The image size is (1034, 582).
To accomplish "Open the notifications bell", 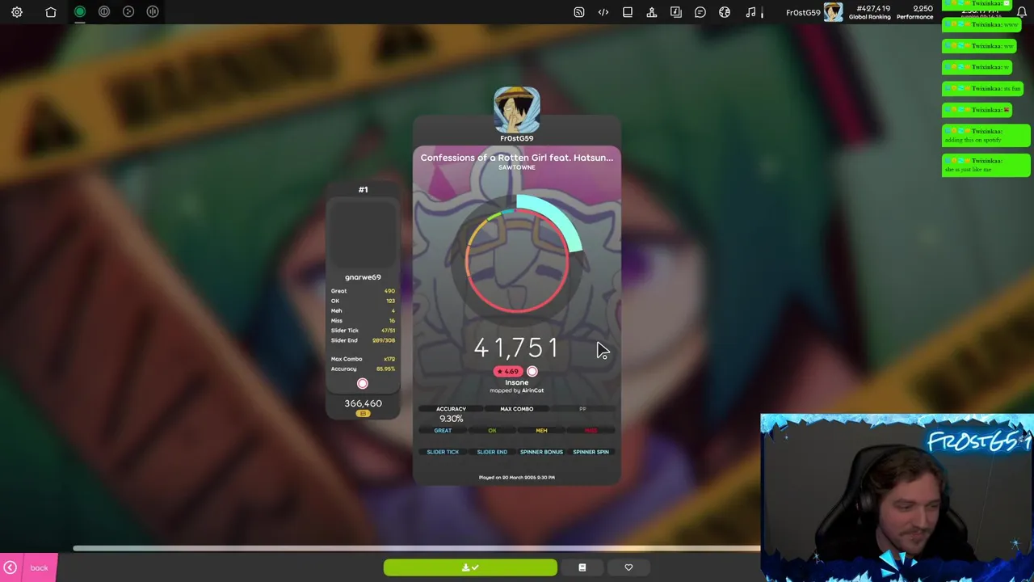I will [x=1022, y=12].
